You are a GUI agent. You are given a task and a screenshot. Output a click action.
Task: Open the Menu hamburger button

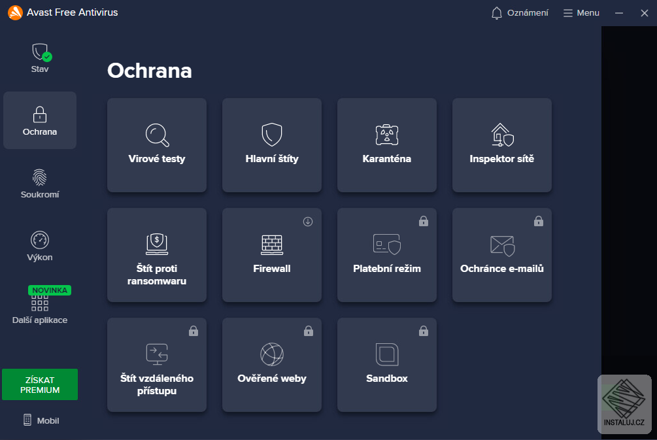tap(581, 13)
